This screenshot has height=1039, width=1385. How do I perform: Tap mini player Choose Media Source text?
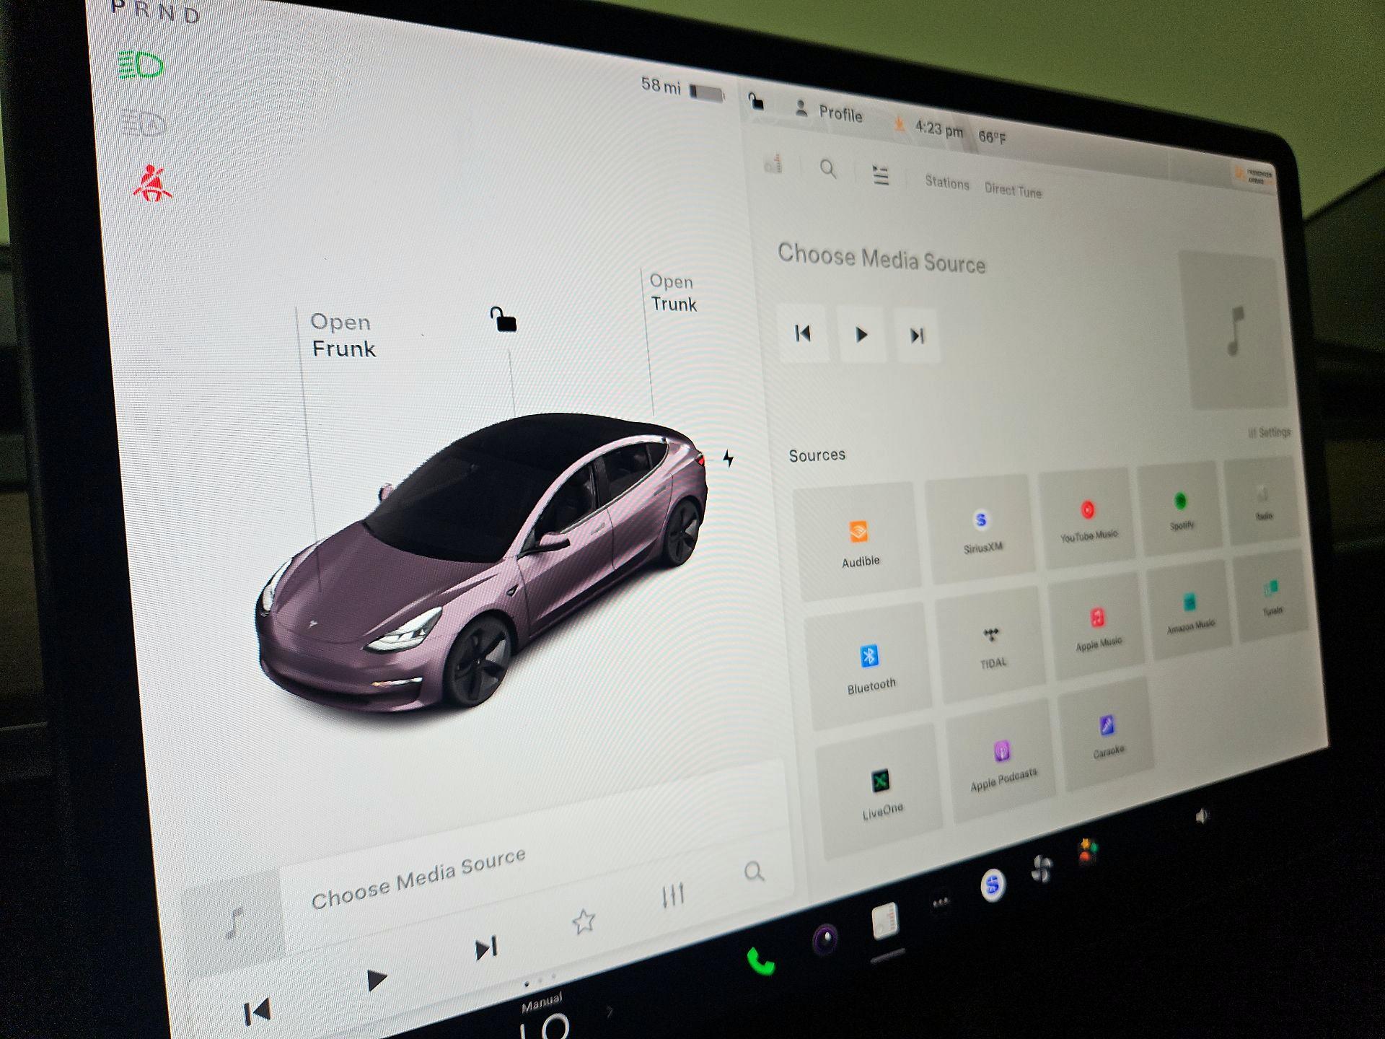point(418,878)
